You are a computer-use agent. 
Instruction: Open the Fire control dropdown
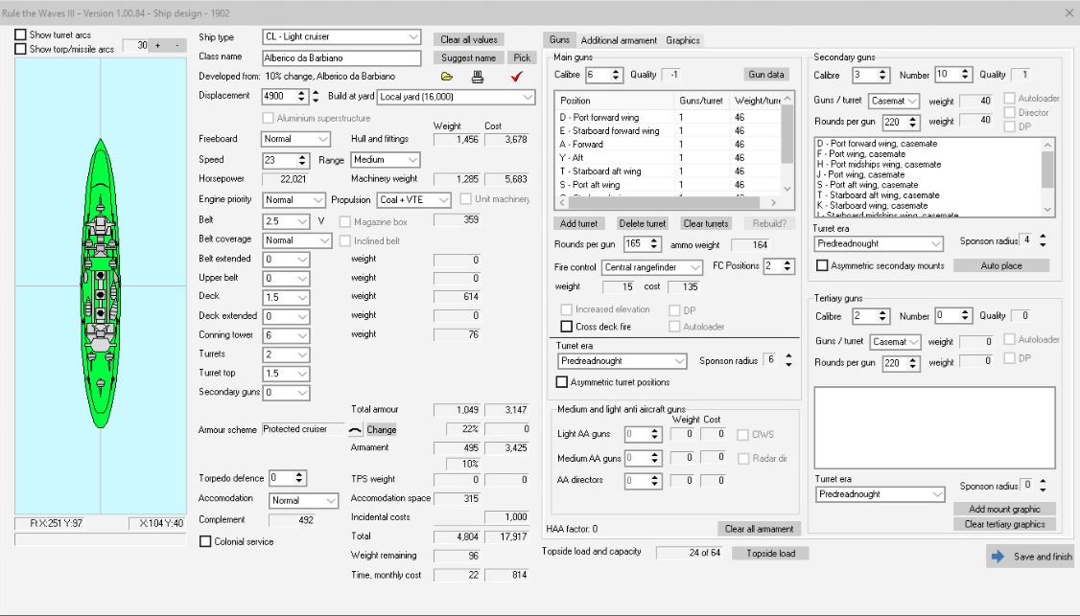(694, 267)
